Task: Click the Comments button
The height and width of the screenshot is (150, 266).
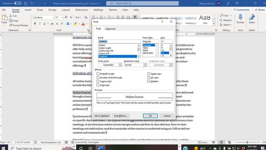Action: [x=241, y=10]
